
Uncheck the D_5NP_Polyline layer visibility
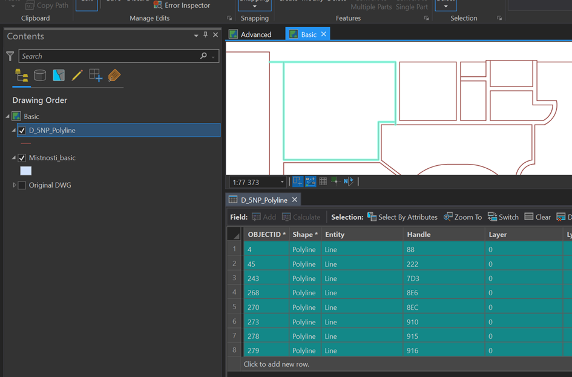click(22, 131)
